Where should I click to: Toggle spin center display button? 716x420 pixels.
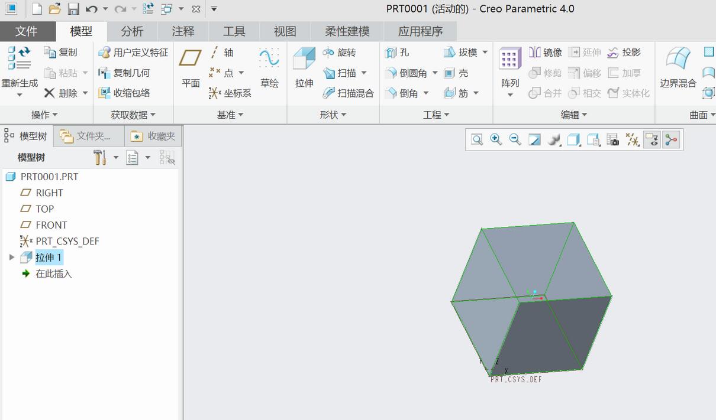[x=671, y=139]
